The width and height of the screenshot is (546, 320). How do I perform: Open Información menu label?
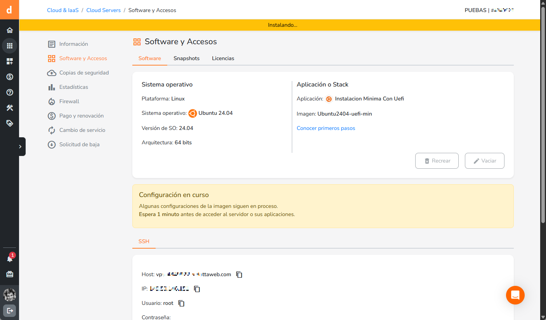(x=74, y=44)
